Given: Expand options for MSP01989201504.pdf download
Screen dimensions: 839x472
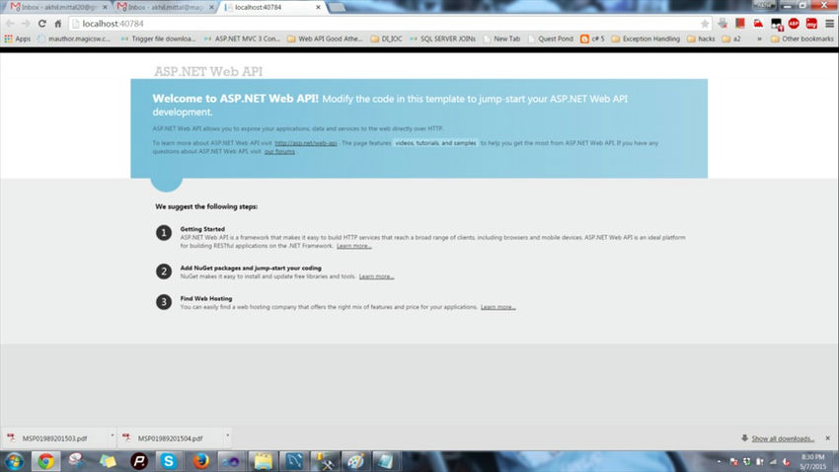Looking at the screenshot, I should coord(227,435).
